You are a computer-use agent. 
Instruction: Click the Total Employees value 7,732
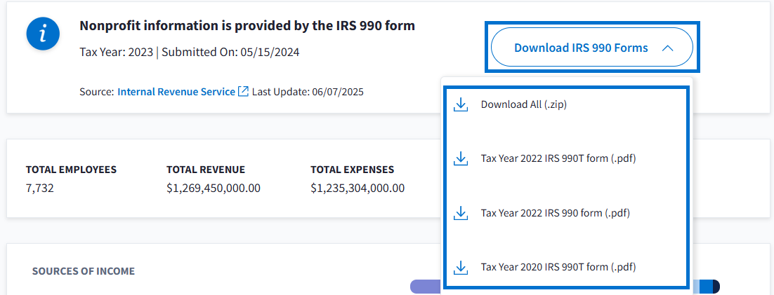[40, 188]
